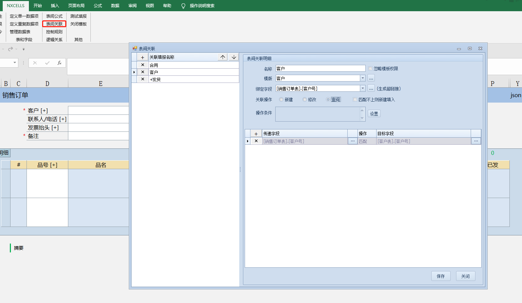The height and width of the screenshot is (303, 522).
Task: Click the 保存 button
Action: (441, 276)
